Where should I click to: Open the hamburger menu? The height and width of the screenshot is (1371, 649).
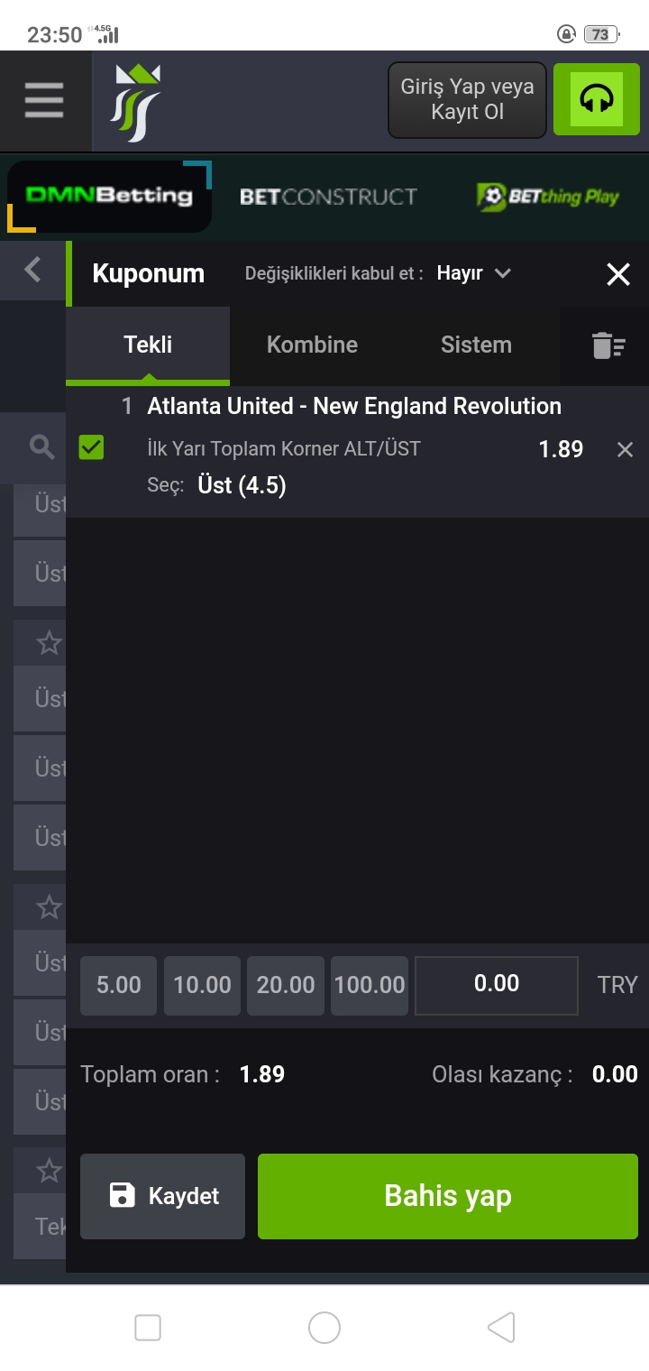tap(44, 100)
